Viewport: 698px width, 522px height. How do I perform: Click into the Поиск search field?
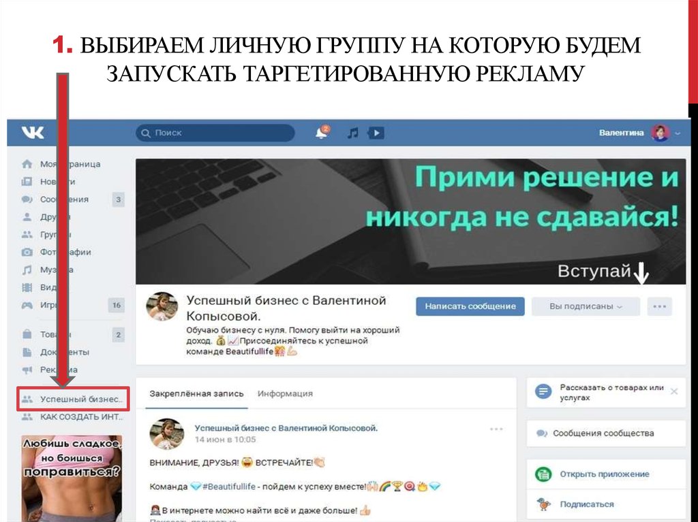tap(215, 133)
